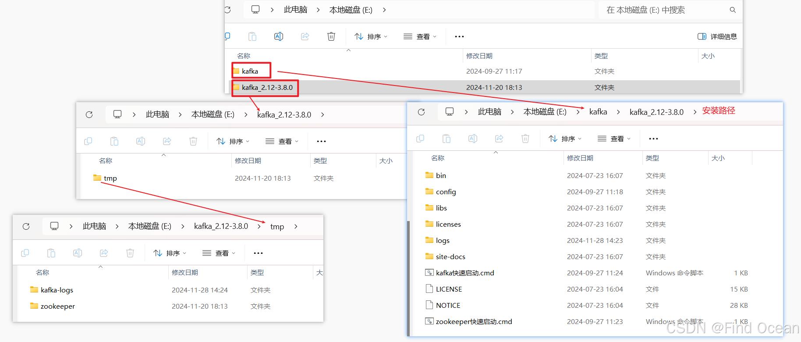Expand the chevron after Local Disk (E:) in top window
The width and height of the screenshot is (801, 342).
click(384, 10)
